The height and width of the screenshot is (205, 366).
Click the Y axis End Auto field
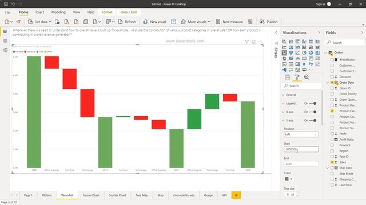[301, 164]
